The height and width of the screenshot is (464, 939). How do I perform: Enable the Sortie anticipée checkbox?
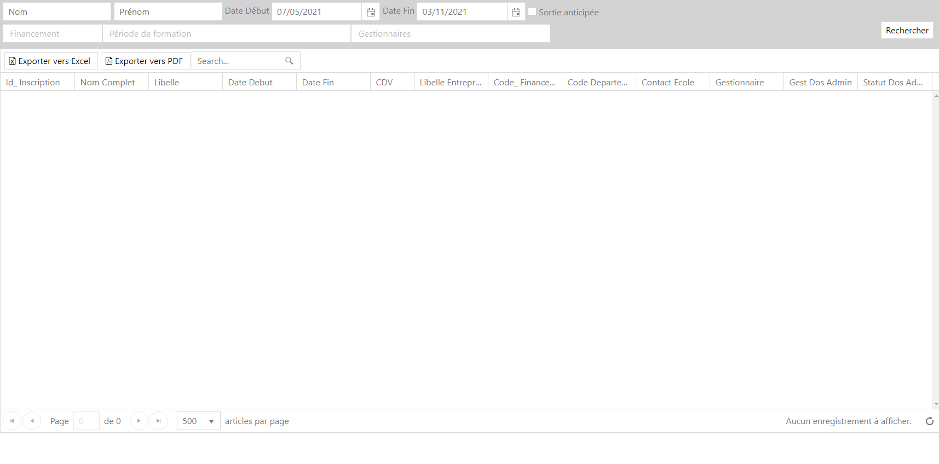coord(532,12)
